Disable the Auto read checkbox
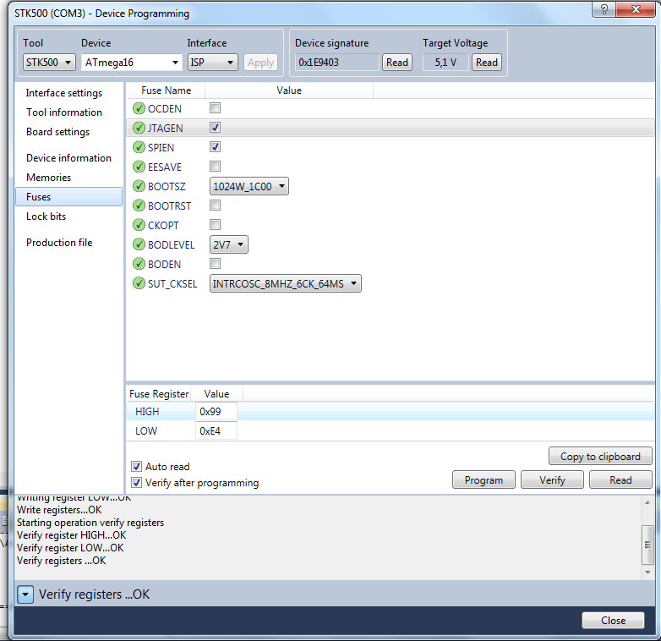The image size is (661, 641). pyautogui.click(x=136, y=467)
